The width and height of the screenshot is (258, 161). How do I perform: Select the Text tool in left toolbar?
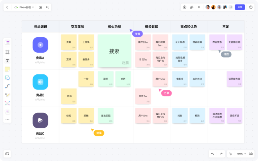click(x=7, y=60)
